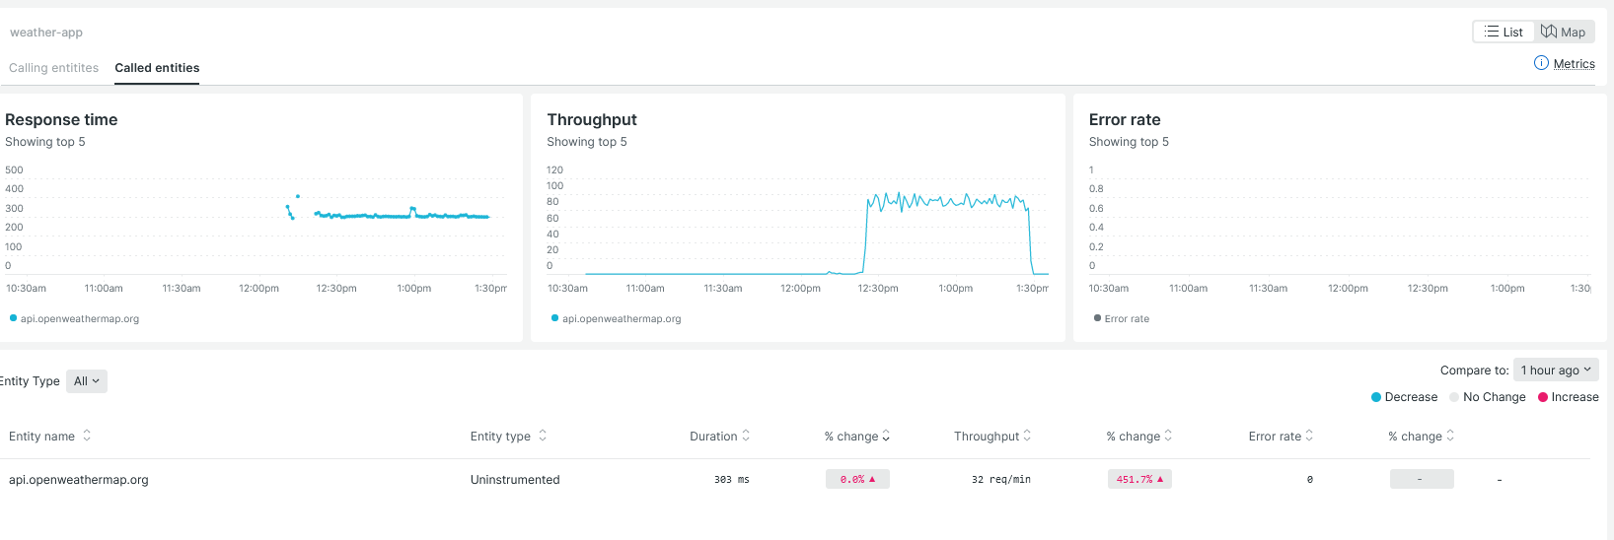Image resolution: width=1614 pixels, height=540 pixels.
Task: Toggle api.openweathermap.org legend in Throughput chart
Action: click(x=616, y=318)
